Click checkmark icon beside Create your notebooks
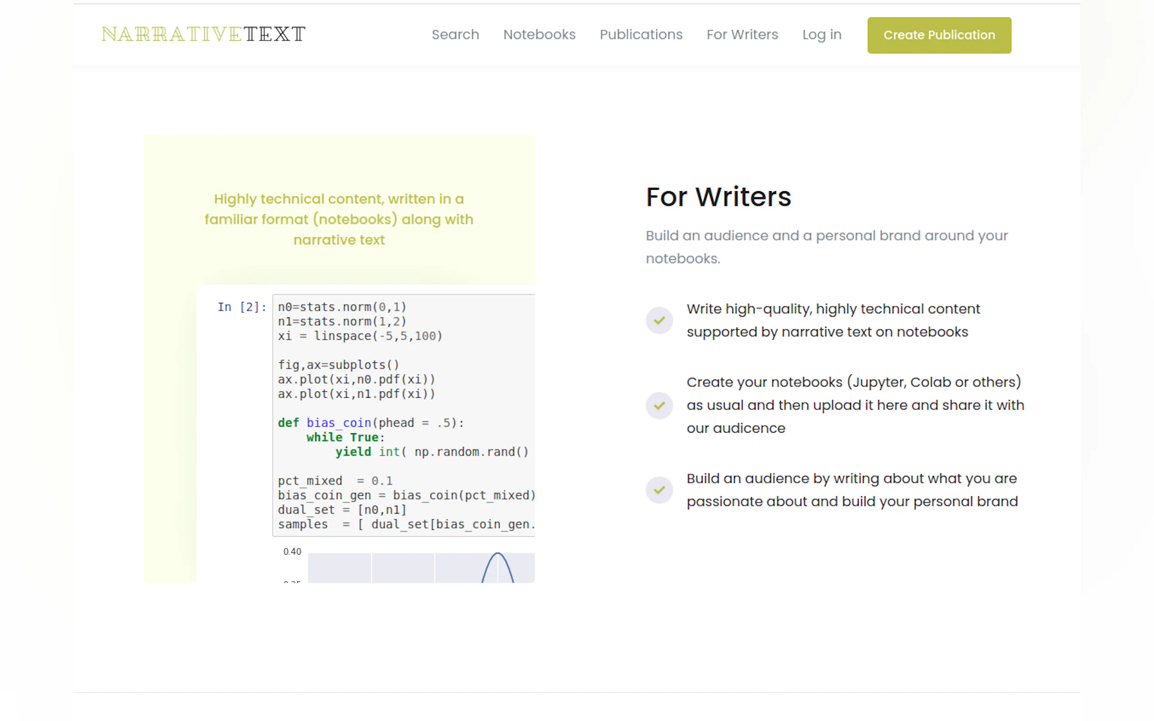Viewport: 1154px width, 721px height. pyautogui.click(x=659, y=405)
